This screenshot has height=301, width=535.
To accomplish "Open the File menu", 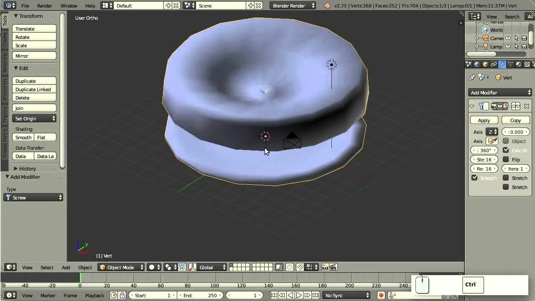I will 25,6.
